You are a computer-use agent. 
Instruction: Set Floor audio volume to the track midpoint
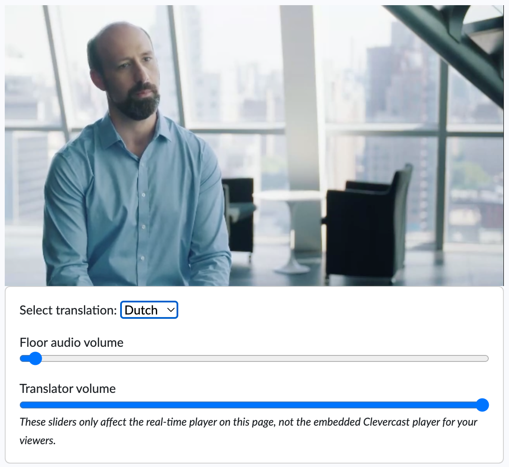click(254, 358)
